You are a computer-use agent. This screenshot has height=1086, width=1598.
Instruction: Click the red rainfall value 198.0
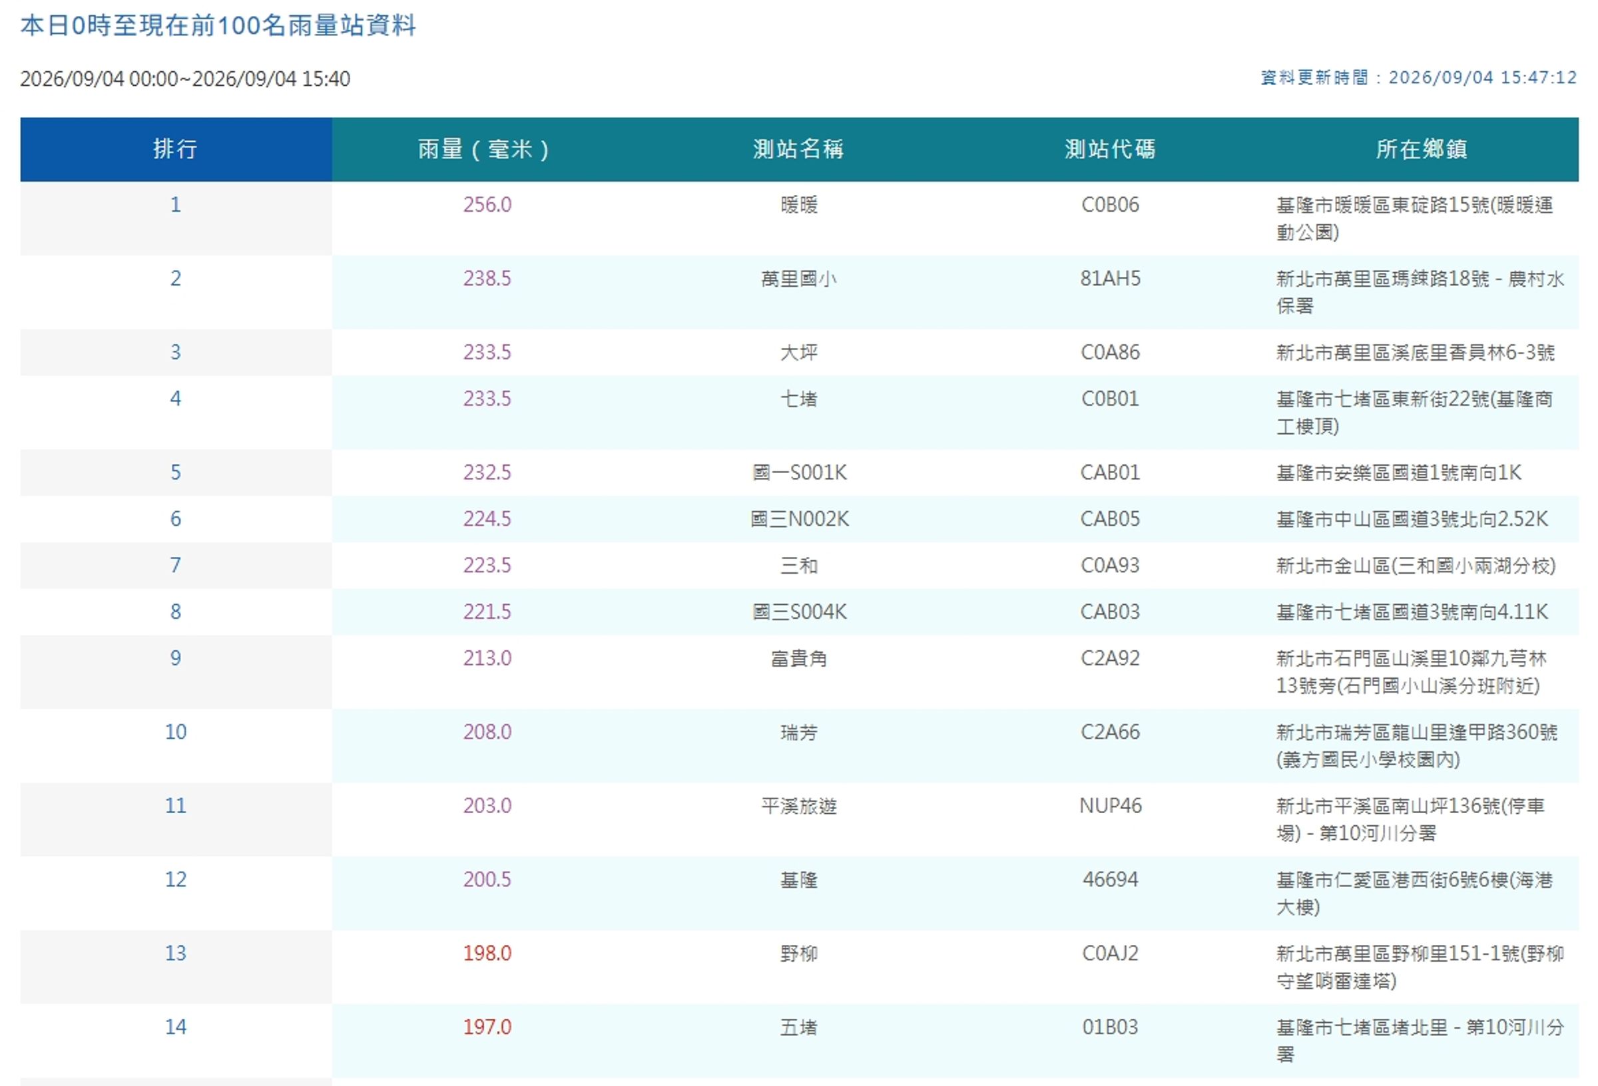click(x=487, y=954)
